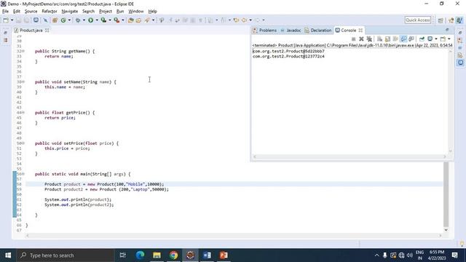This screenshot has width=466, height=262.
Task: Click the Display Selected Console icon
Action: (430, 39)
